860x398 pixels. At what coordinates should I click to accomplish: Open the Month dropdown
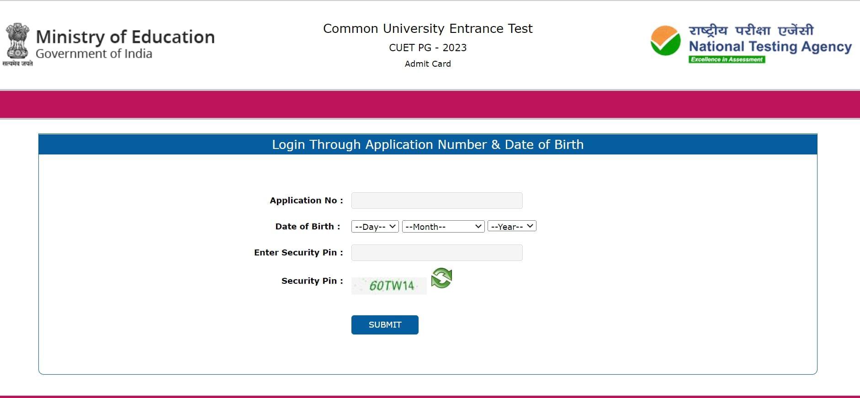click(443, 226)
